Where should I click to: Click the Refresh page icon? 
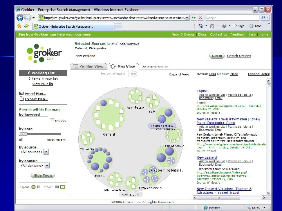click(193, 18)
